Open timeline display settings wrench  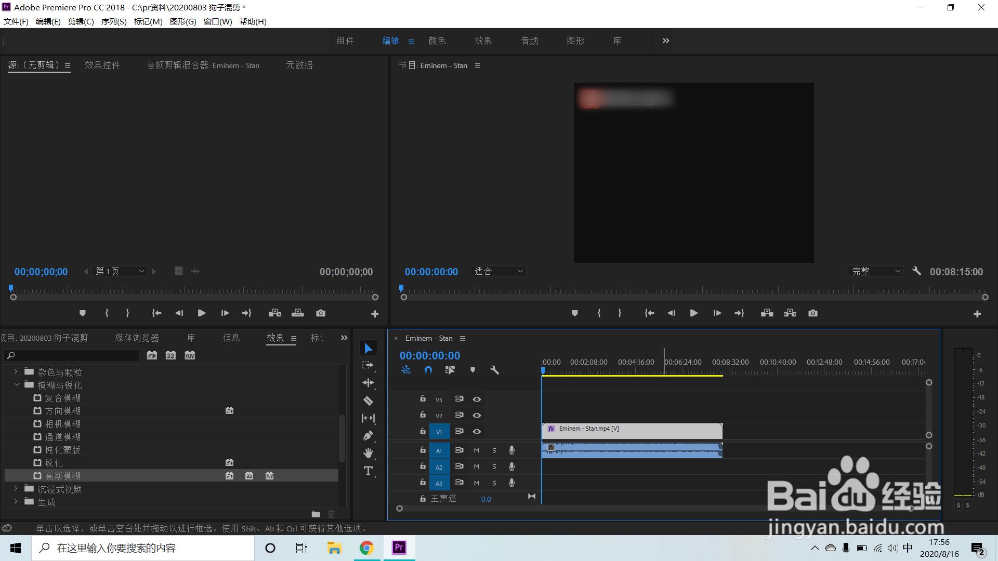click(x=494, y=370)
